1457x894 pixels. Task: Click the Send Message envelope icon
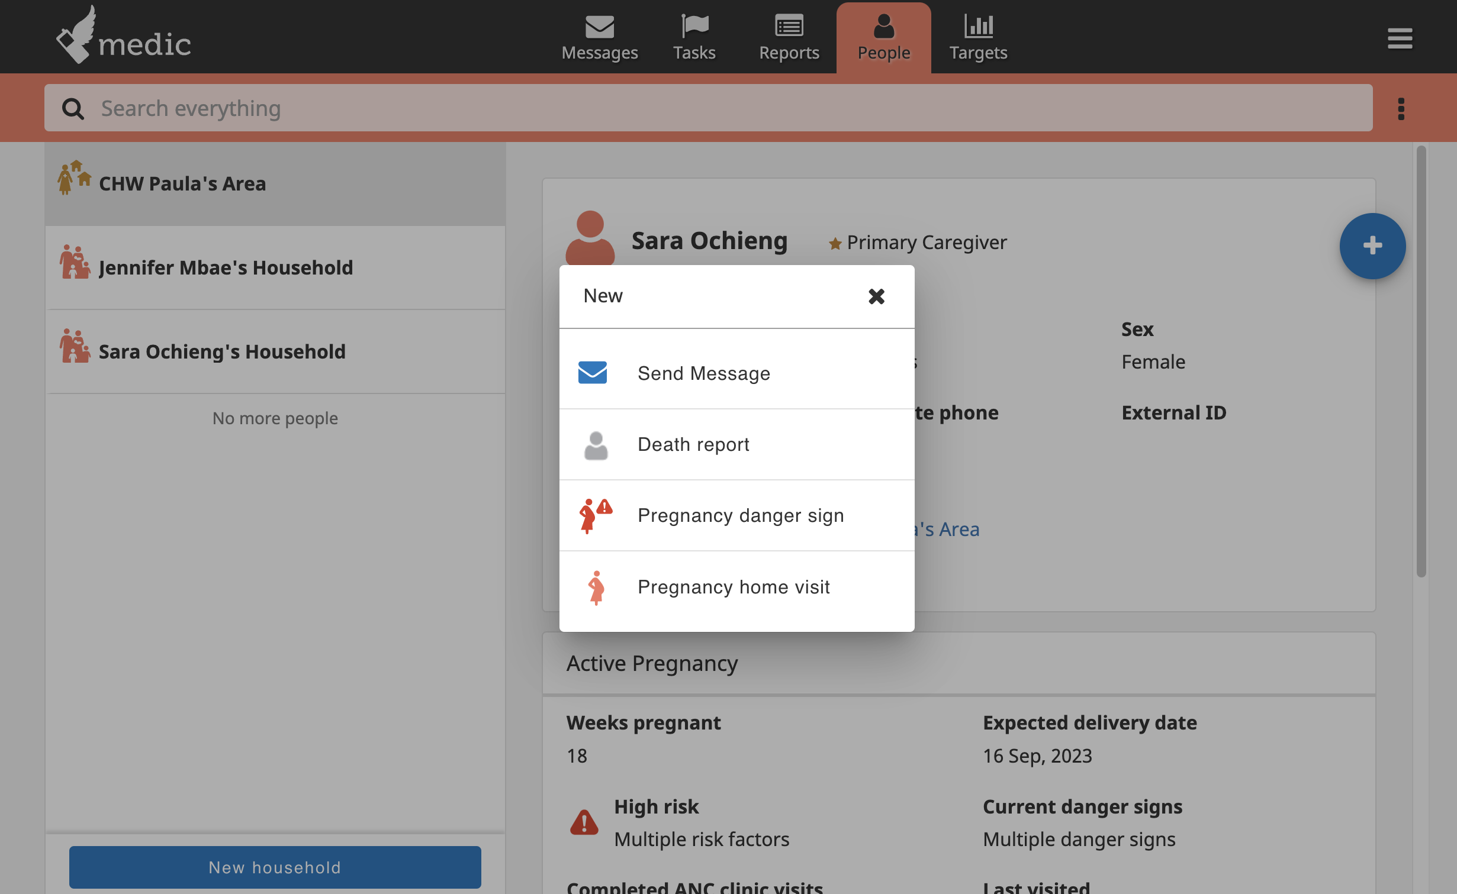(593, 373)
